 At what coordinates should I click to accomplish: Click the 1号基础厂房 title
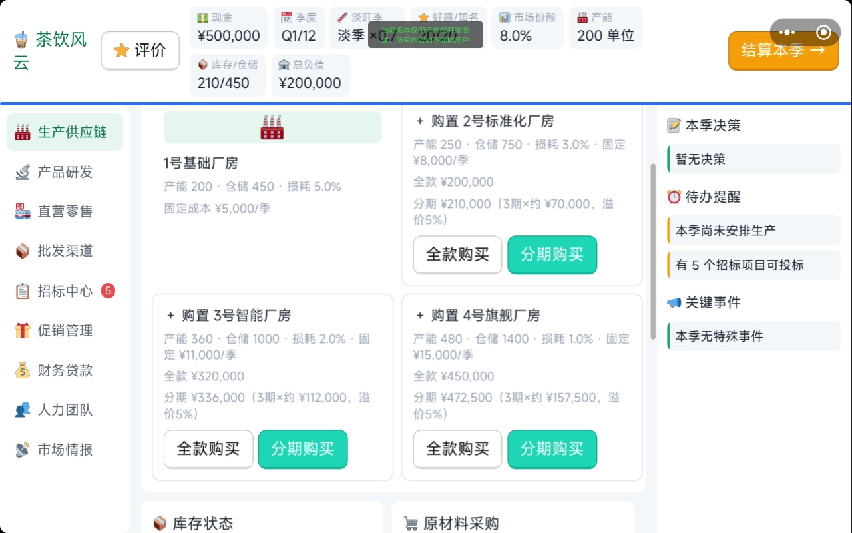click(x=201, y=163)
